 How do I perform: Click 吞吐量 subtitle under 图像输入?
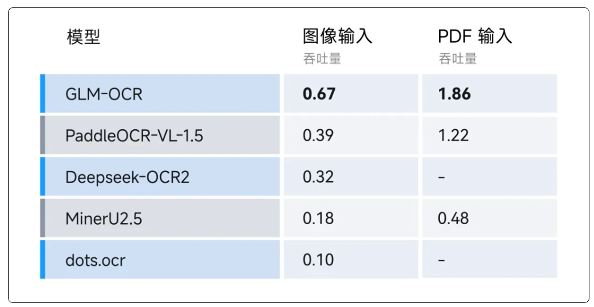click(x=322, y=59)
